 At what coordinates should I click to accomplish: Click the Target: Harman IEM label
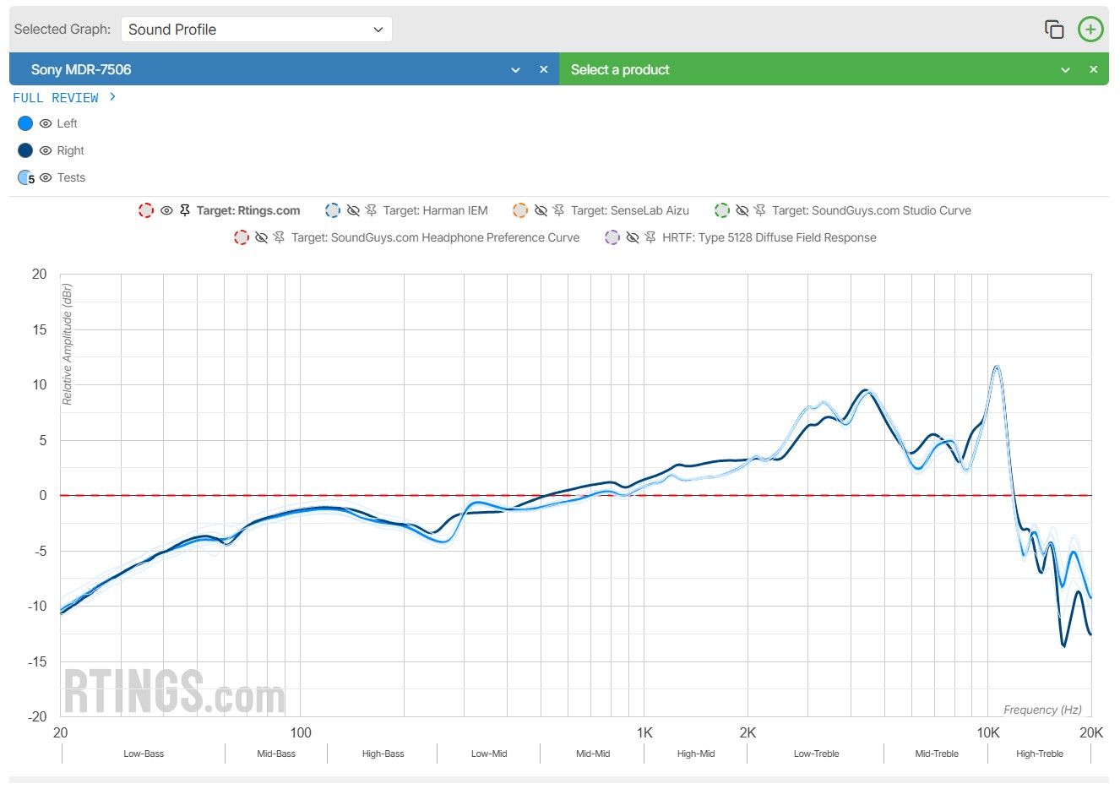click(436, 210)
